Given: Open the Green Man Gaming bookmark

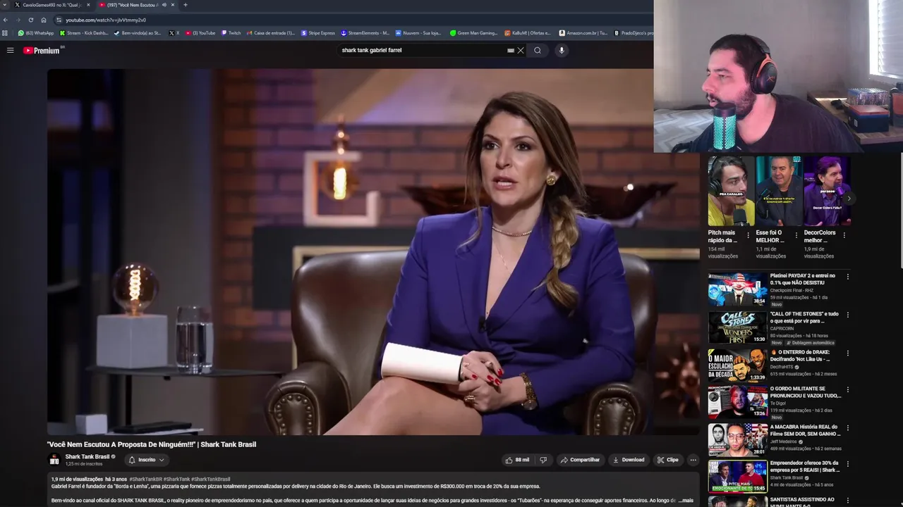Looking at the screenshot, I should (474, 33).
